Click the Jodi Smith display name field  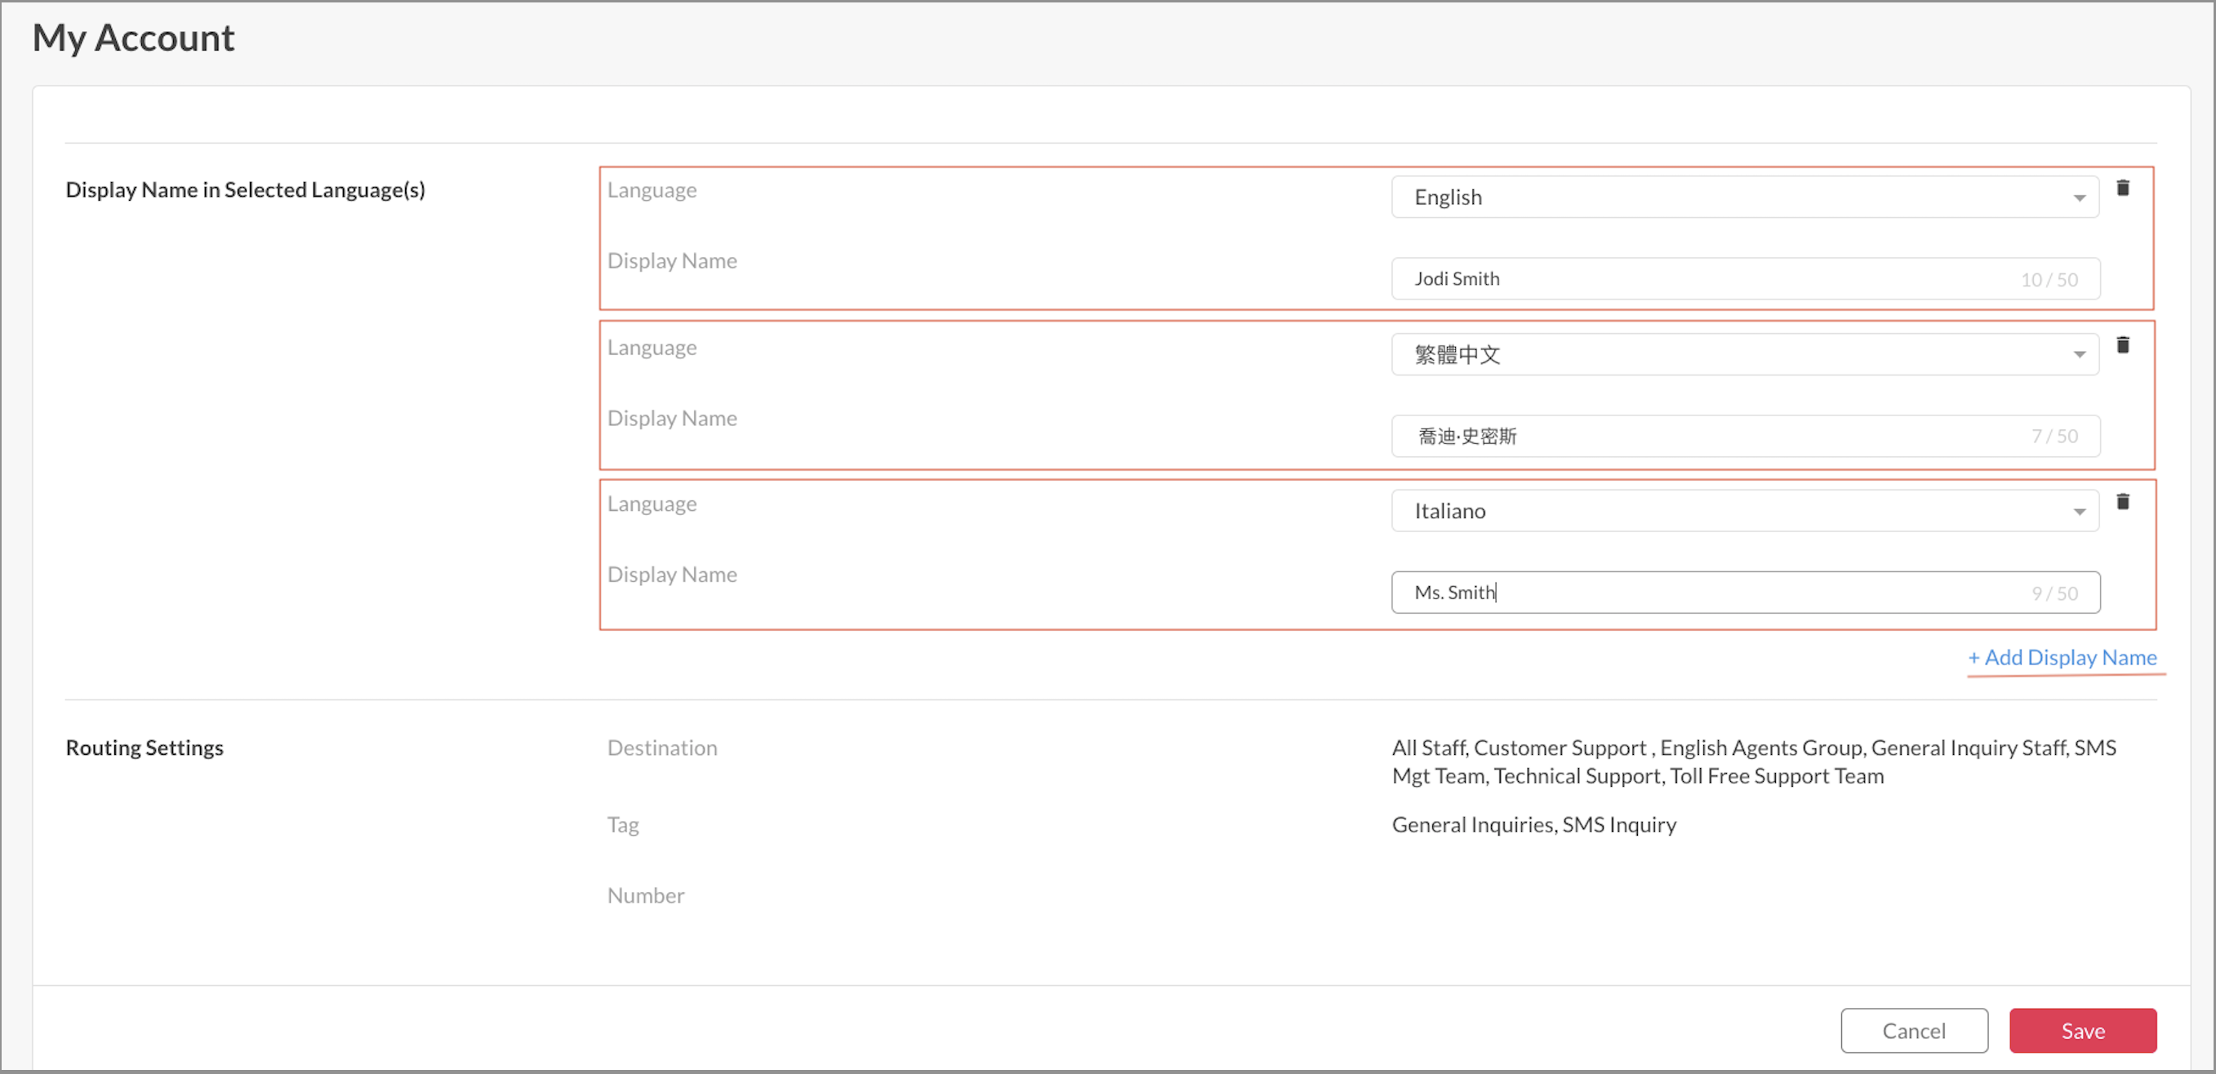tap(1712, 278)
